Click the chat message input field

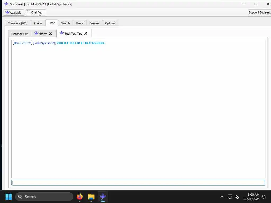pyautogui.click(x=138, y=183)
